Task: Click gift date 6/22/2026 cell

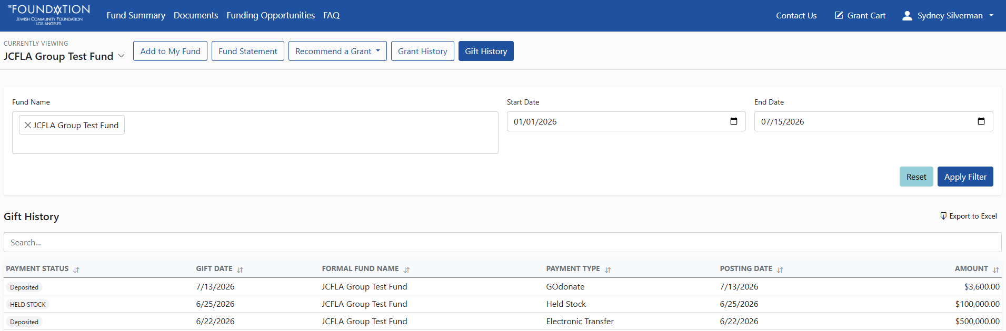Action: tap(215, 321)
